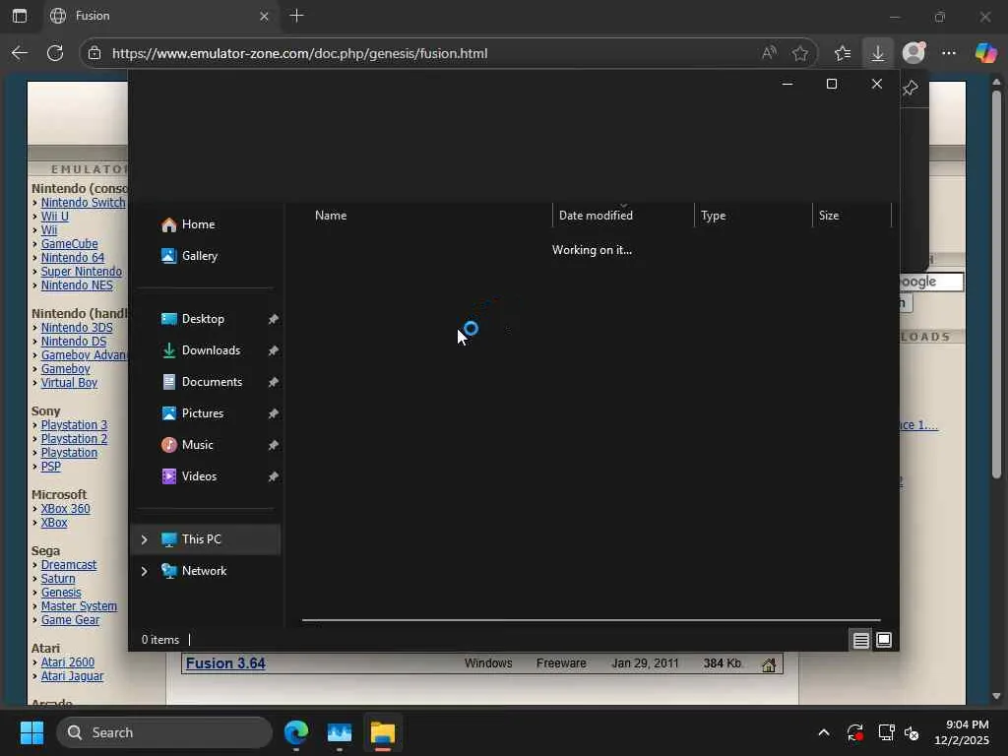Pin the Edge downloads flyout
Screen dimensions: 1008x756
click(x=911, y=88)
